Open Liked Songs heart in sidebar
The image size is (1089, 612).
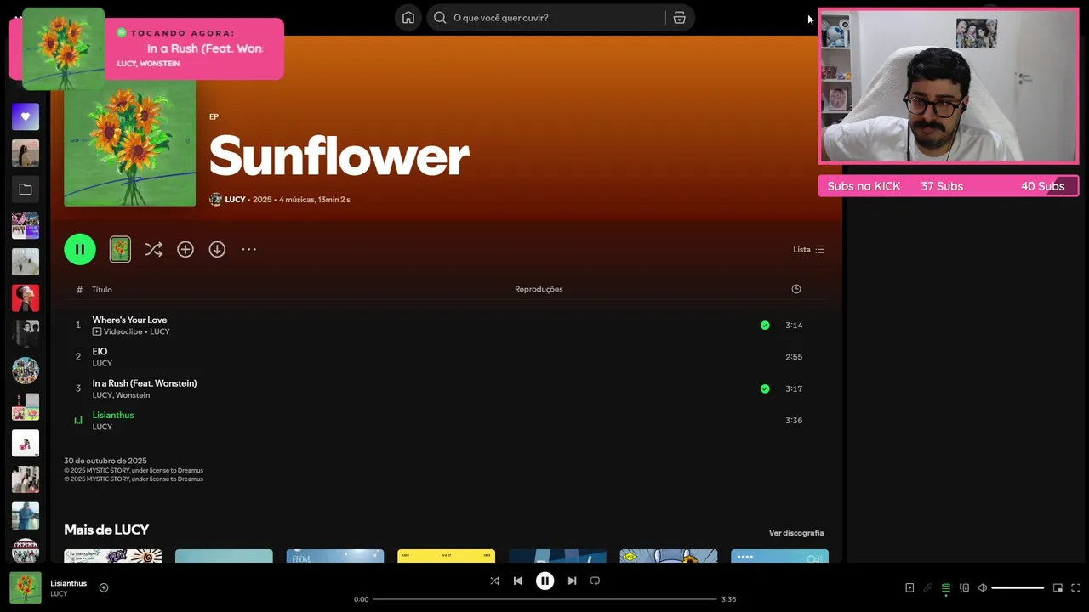tap(26, 116)
